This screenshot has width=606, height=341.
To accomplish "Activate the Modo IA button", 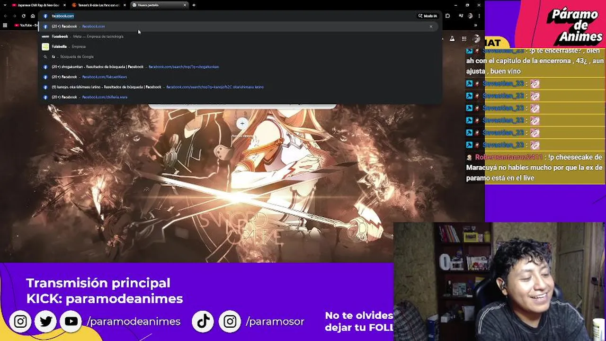I will pyautogui.click(x=428, y=16).
